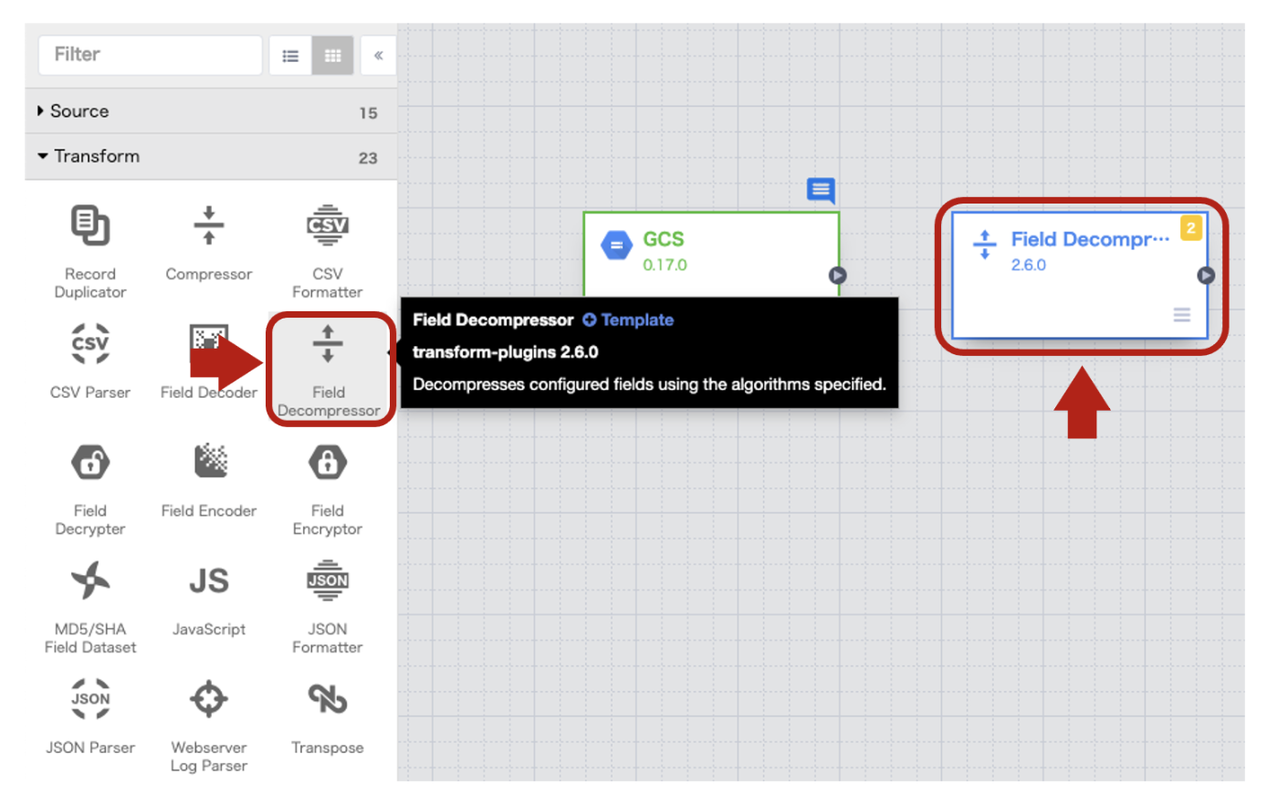The image size is (1278, 806).
Task: Select the Transpose plugin
Action: 328,717
